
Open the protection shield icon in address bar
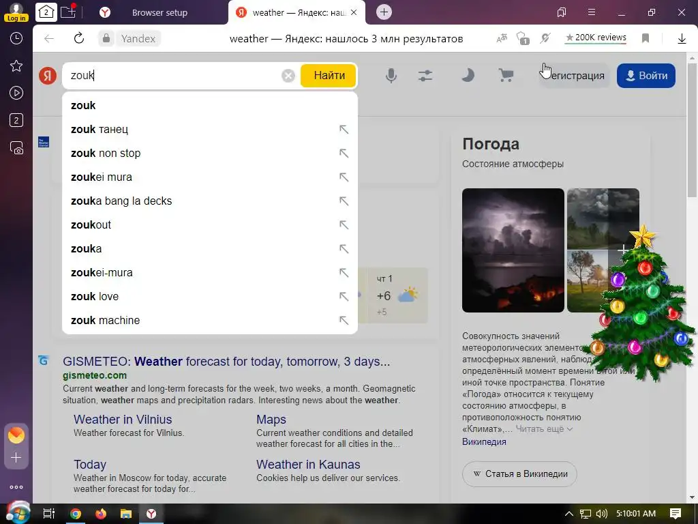click(x=523, y=38)
